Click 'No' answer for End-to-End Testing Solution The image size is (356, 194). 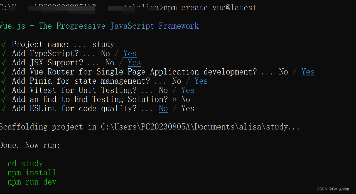(x=186, y=99)
